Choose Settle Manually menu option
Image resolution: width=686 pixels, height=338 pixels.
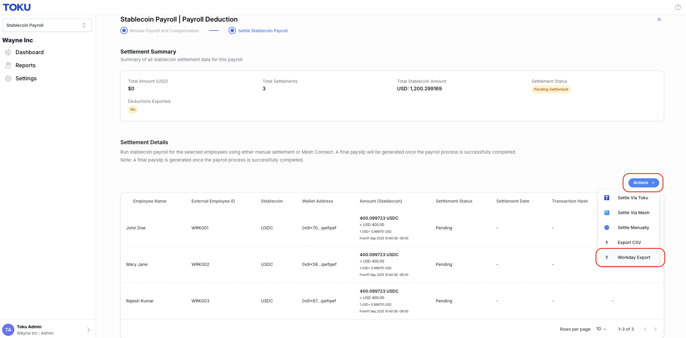click(629, 228)
